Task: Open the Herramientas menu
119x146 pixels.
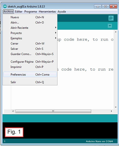Action: point(47,11)
